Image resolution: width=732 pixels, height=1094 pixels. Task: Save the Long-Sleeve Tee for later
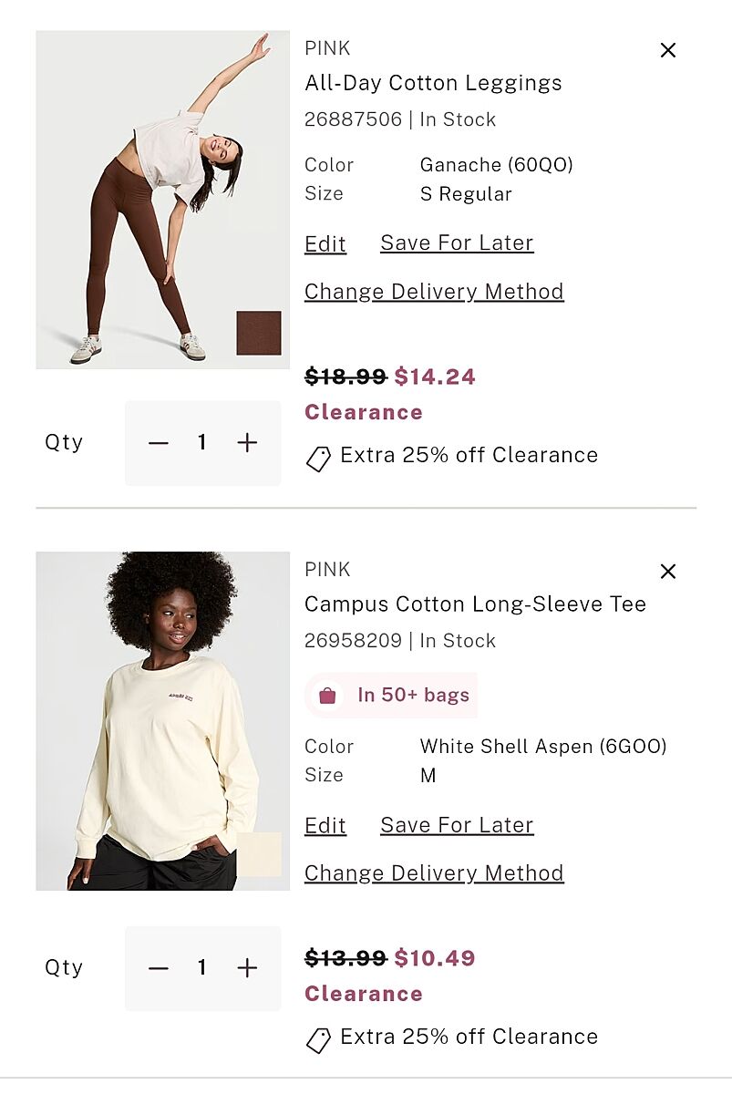coord(457,825)
